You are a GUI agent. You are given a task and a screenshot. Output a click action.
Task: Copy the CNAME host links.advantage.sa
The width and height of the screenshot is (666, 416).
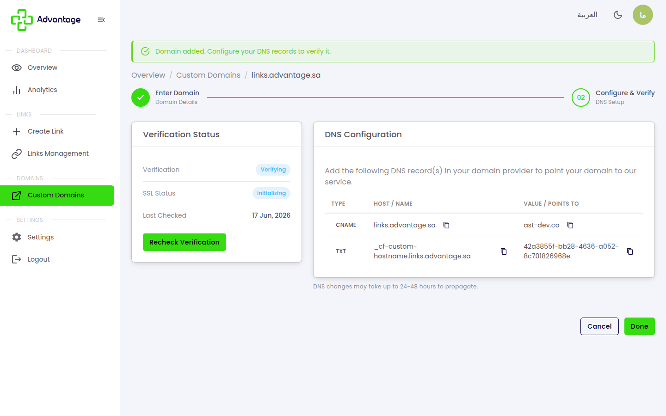[x=446, y=225]
